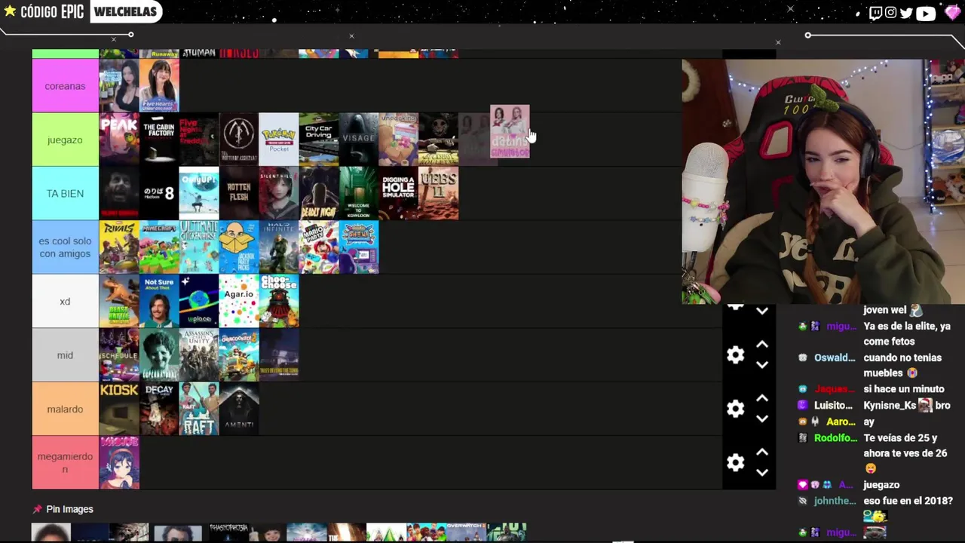Viewport: 965px width, 543px height.
Task: Move the megamierdon row down with arrow
Action: tap(762, 473)
